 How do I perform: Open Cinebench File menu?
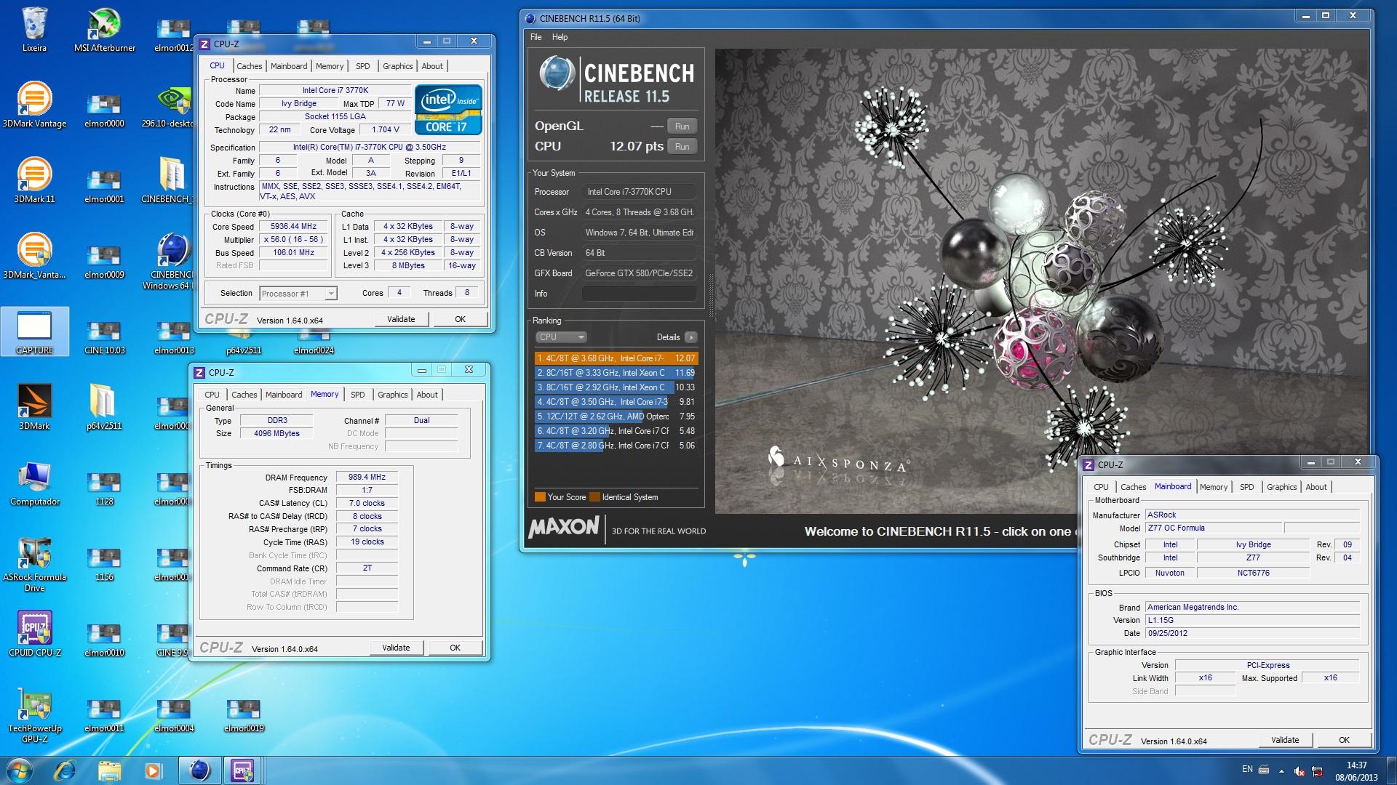pos(536,37)
